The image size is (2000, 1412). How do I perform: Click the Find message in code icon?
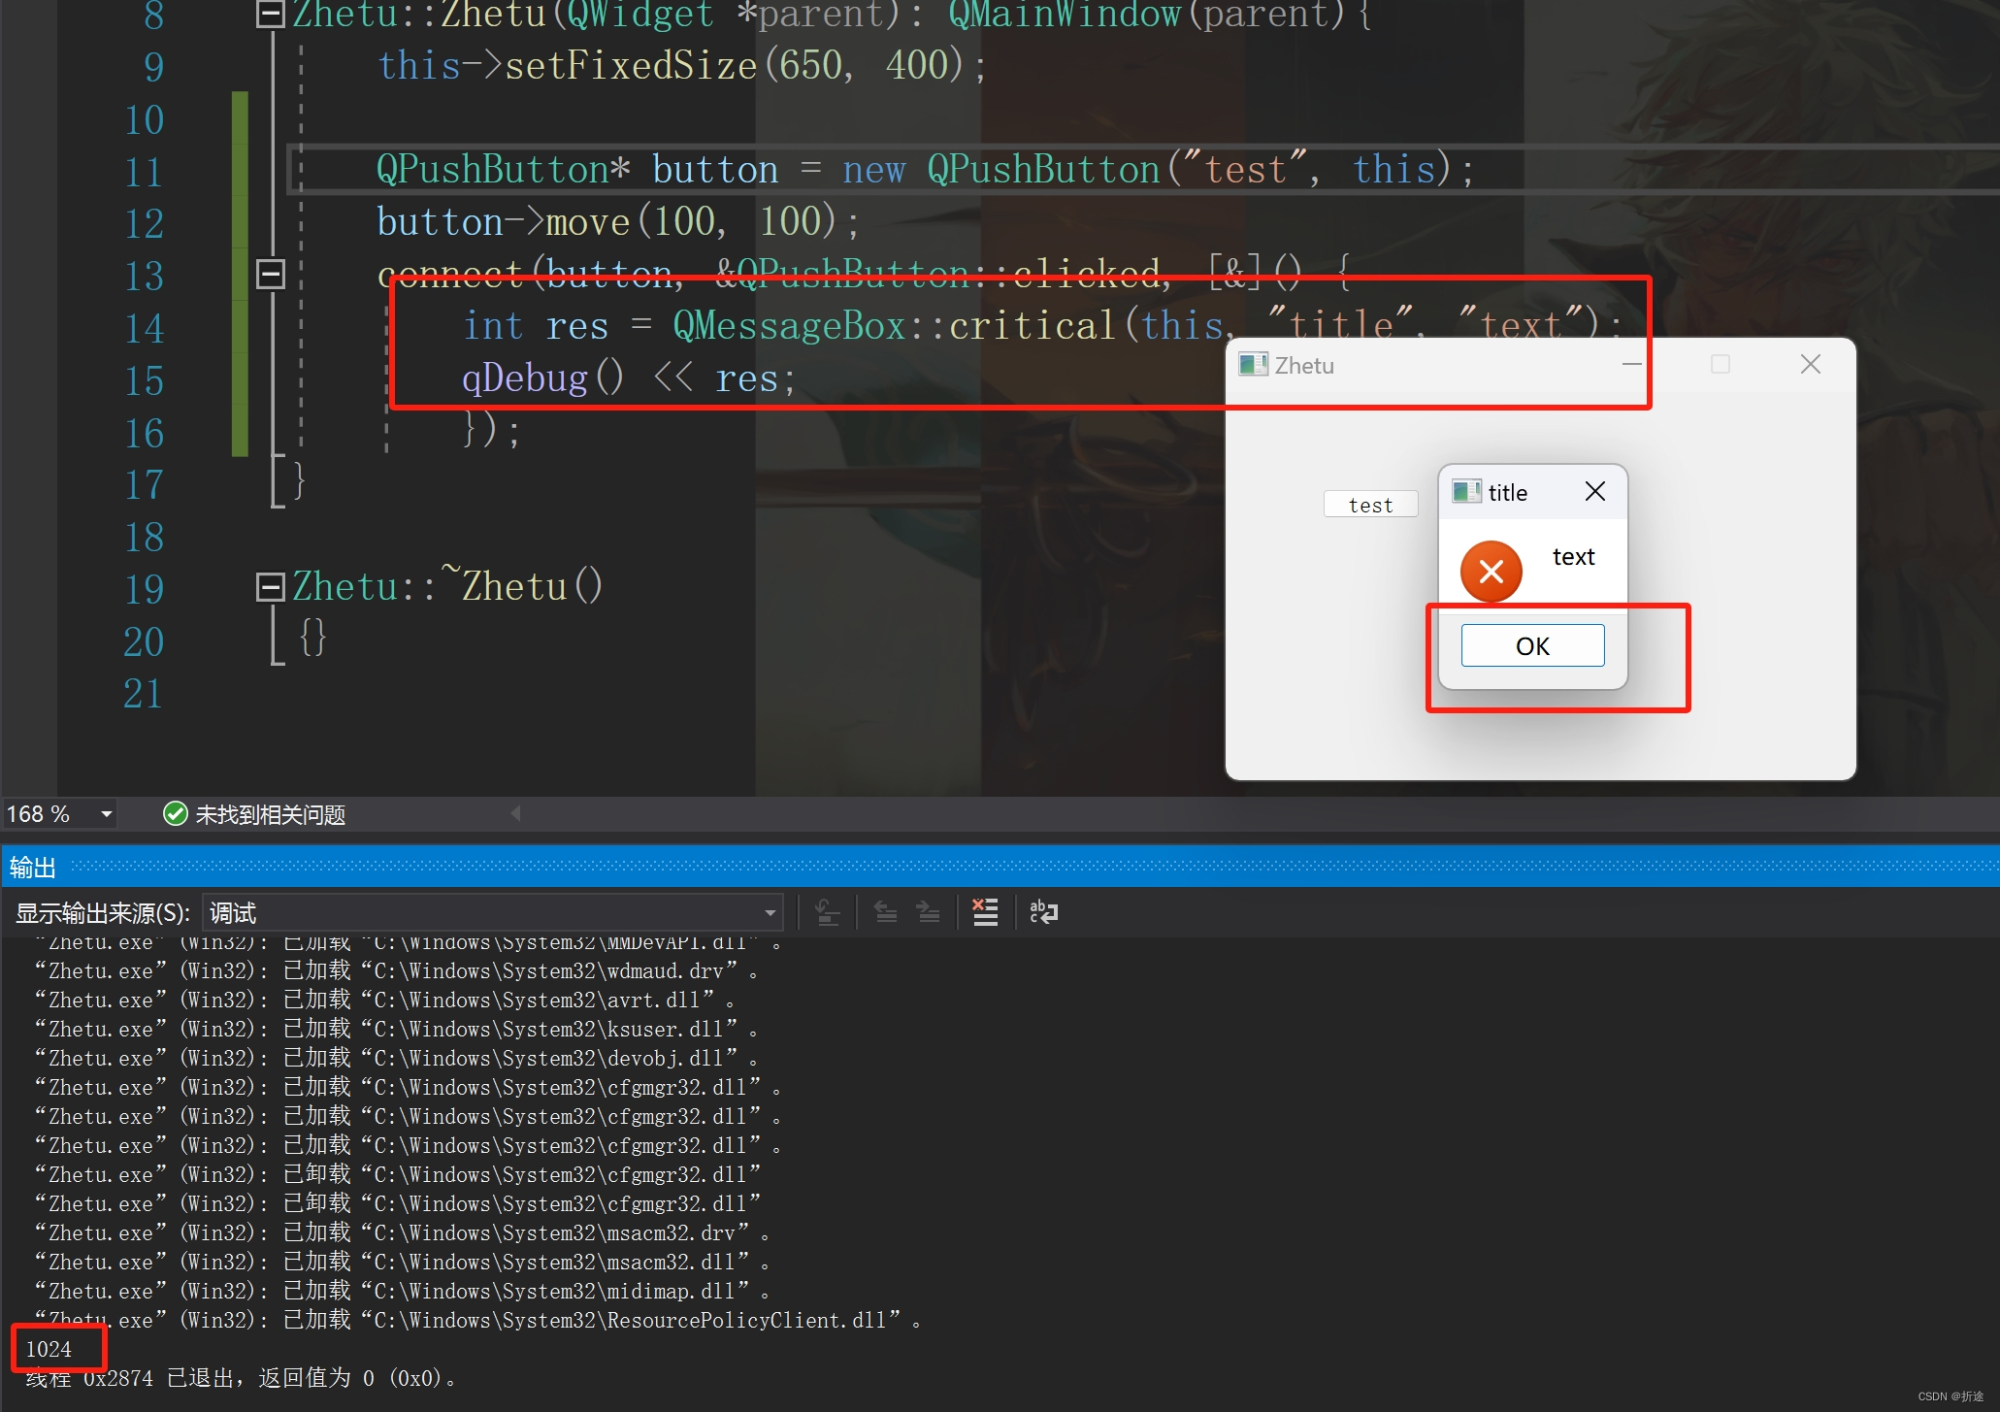[828, 912]
